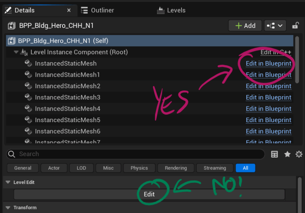The width and height of the screenshot is (305, 213).
Task: Switch to the Outliner tab
Action: coord(98,10)
